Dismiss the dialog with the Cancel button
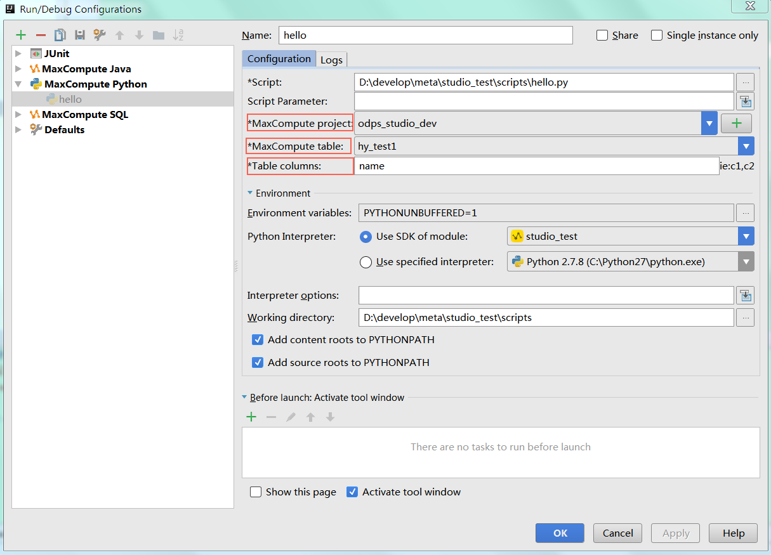771x555 pixels. 618,533
